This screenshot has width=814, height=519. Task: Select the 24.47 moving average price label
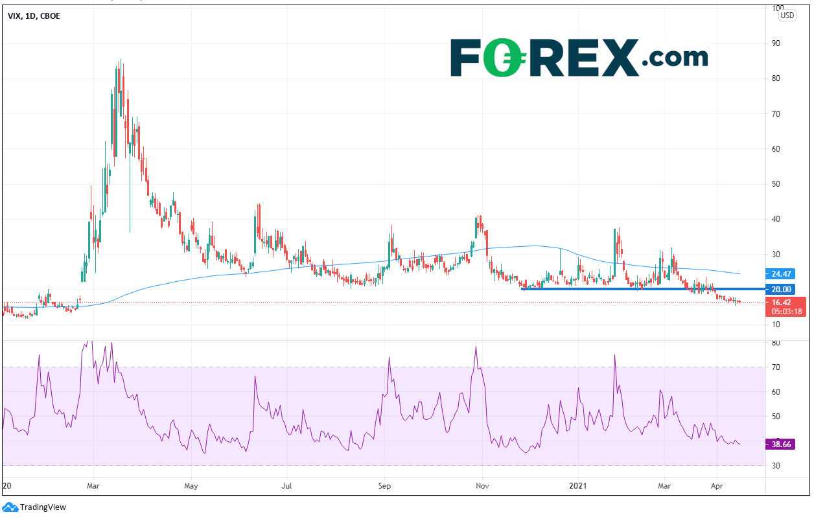tap(786, 274)
